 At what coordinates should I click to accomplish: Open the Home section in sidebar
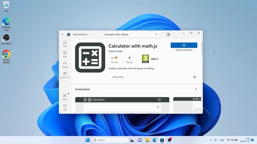click(x=65, y=44)
